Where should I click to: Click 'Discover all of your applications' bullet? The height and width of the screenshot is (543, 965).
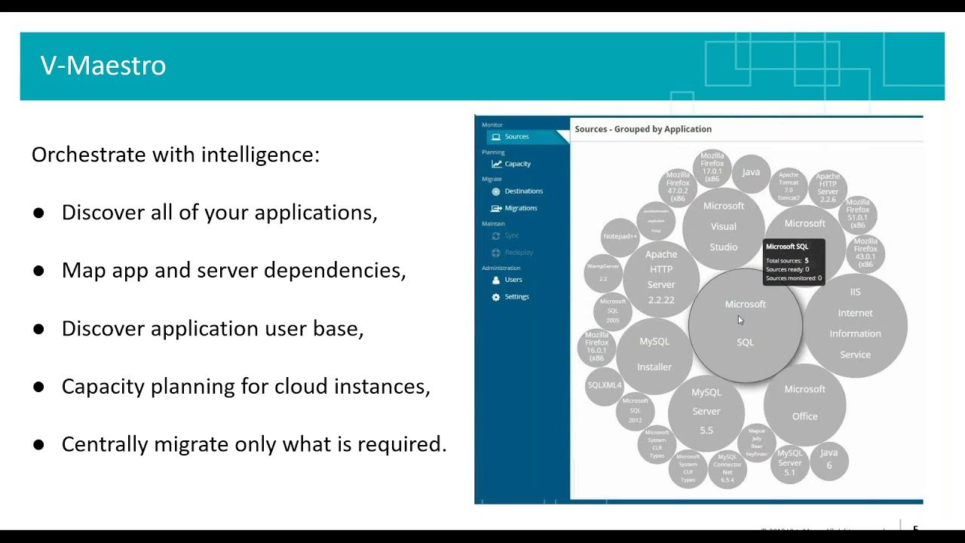click(219, 213)
